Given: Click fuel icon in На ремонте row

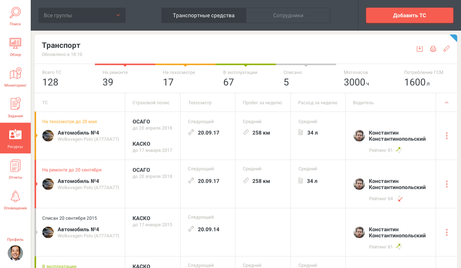Looking at the screenshot, I should coord(301,181).
